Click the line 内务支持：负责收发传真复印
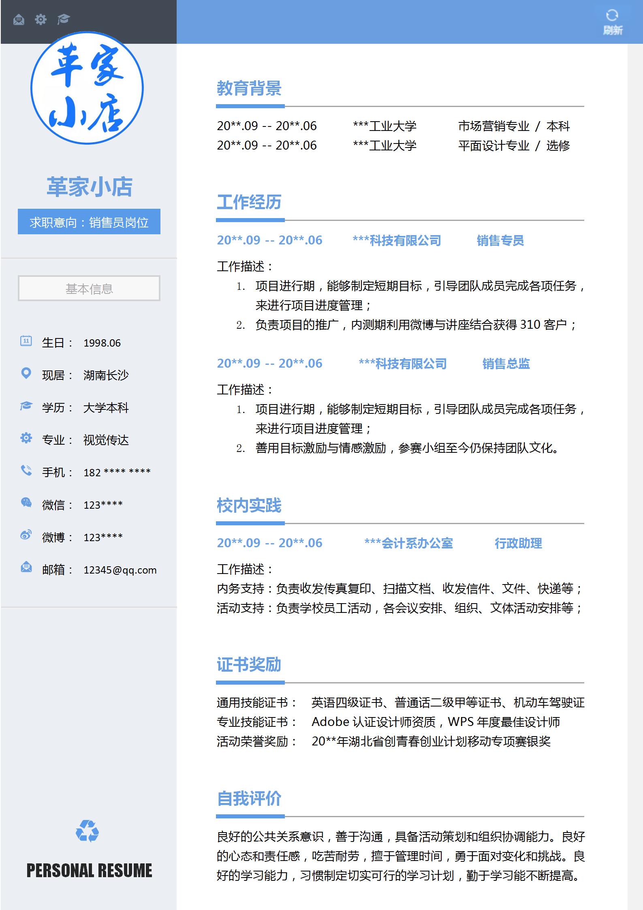 tap(400, 589)
